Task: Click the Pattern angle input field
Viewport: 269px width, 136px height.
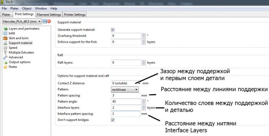Action: (126, 102)
